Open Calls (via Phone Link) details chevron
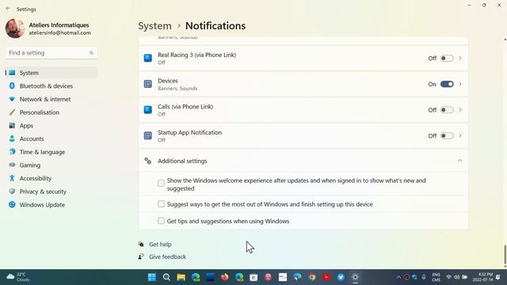The width and height of the screenshot is (507, 285). click(x=460, y=110)
